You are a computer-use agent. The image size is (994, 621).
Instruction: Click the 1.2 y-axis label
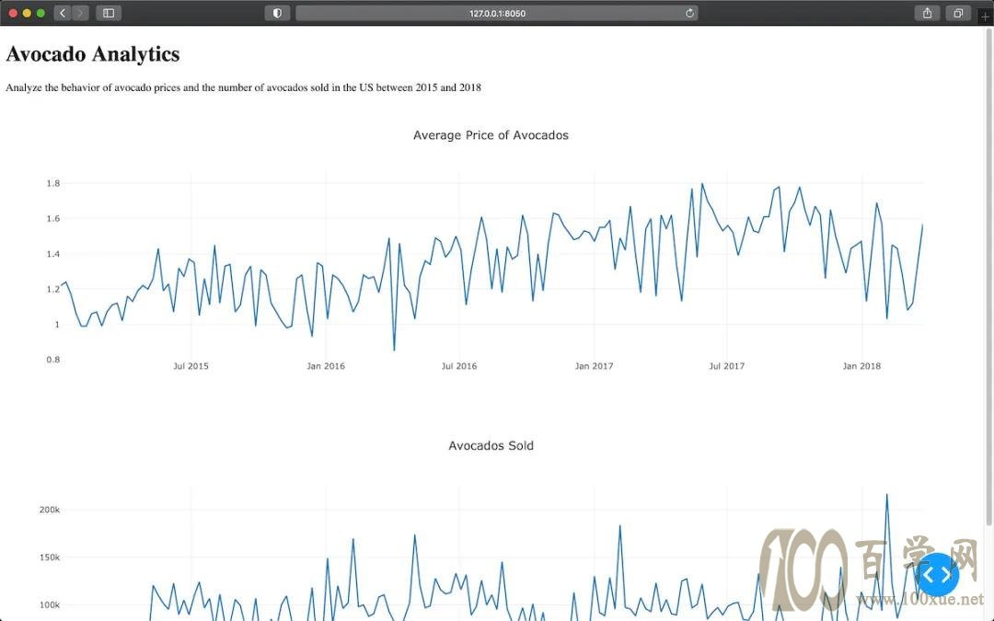pos(53,289)
